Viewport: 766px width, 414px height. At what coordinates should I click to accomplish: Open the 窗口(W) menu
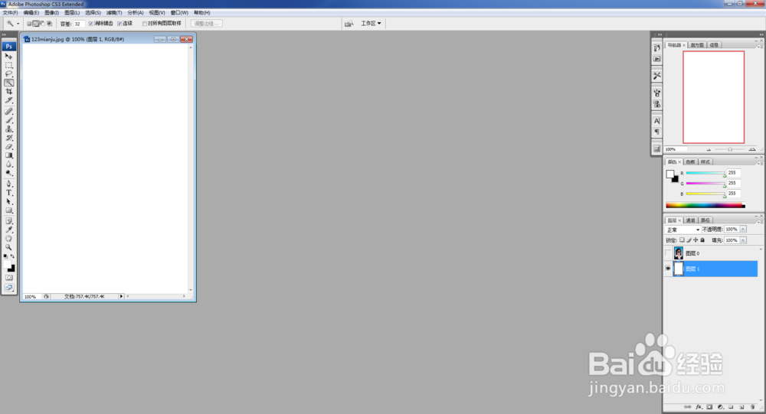pyautogui.click(x=179, y=13)
